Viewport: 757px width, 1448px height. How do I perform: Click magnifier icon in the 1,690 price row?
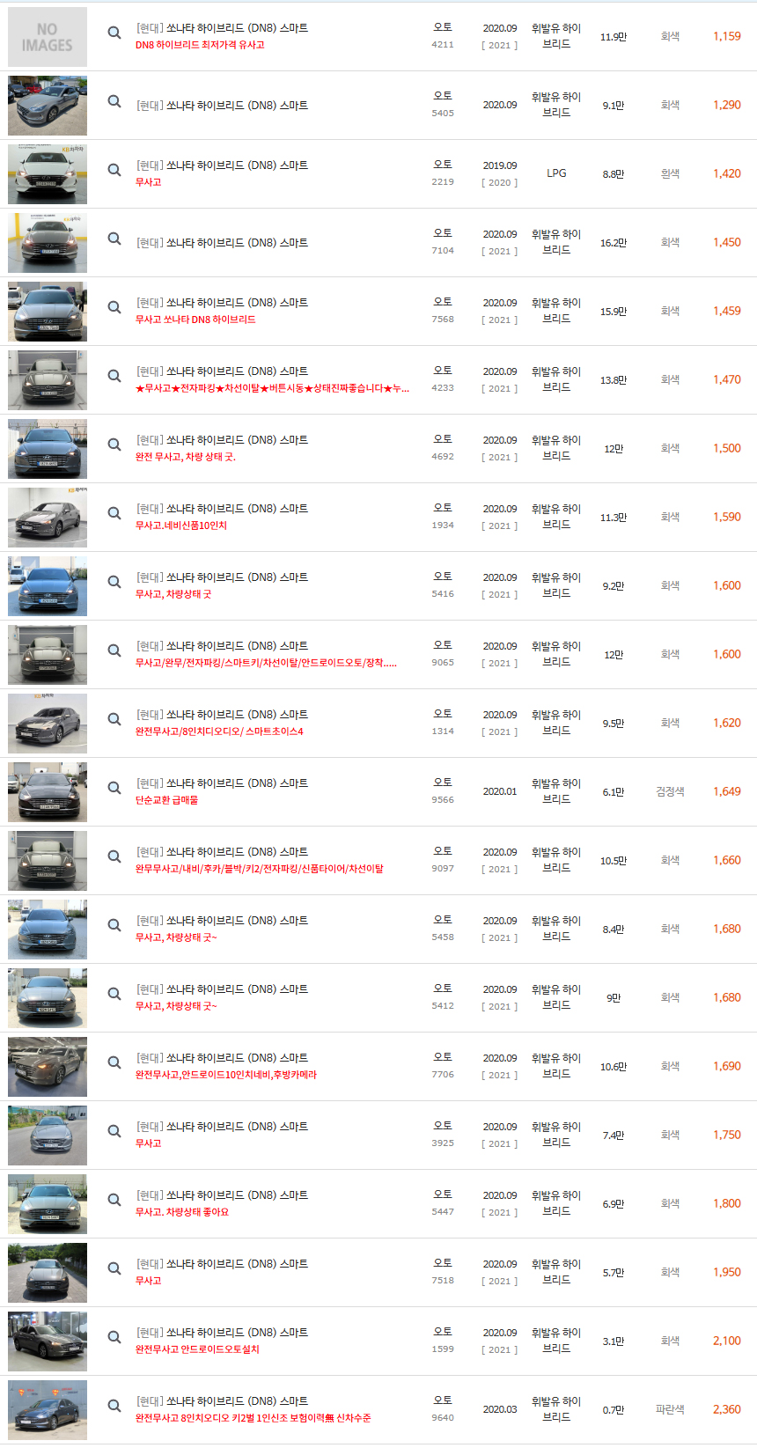tap(114, 1062)
